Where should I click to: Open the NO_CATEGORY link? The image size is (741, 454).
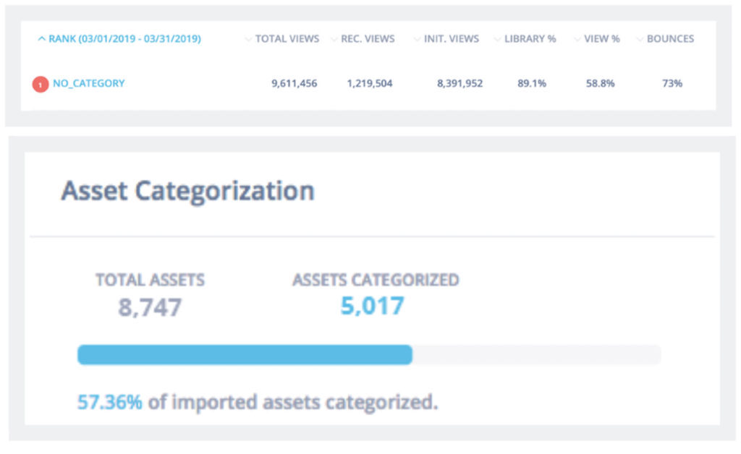(89, 84)
